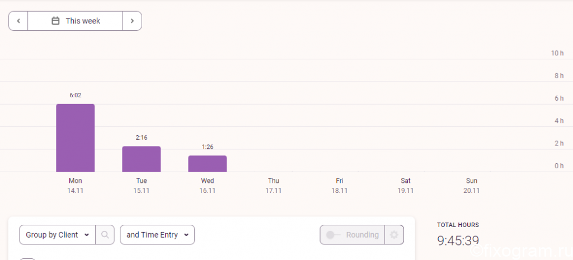
Task: Select the Wednesday 1:26 bar
Action: click(x=208, y=164)
